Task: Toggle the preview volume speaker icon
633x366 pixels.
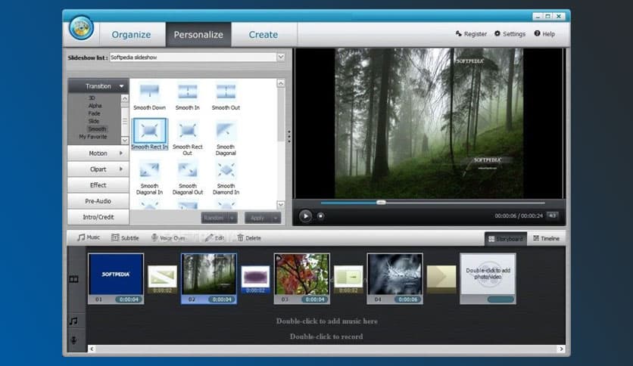Action: (x=552, y=216)
